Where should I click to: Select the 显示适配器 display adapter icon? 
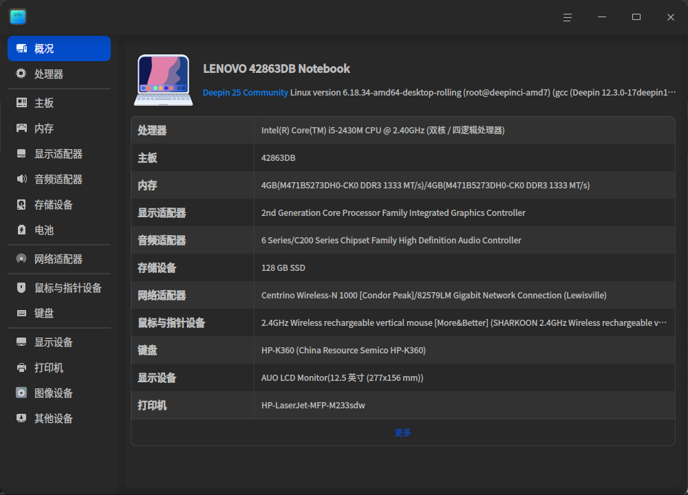coord(21,153)
